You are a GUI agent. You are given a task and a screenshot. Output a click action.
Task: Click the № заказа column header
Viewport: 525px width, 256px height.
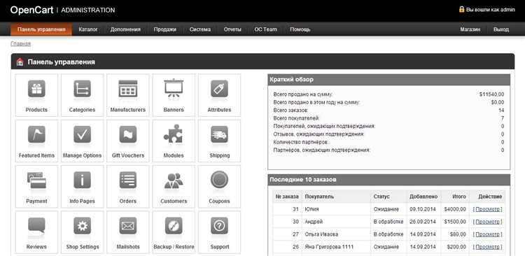287,197
